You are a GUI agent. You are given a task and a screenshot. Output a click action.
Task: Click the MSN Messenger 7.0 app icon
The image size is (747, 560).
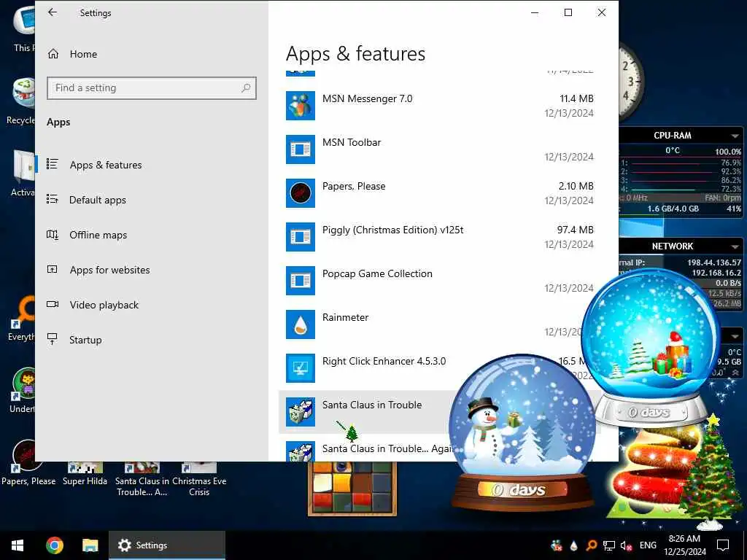[x=300, y=106]
